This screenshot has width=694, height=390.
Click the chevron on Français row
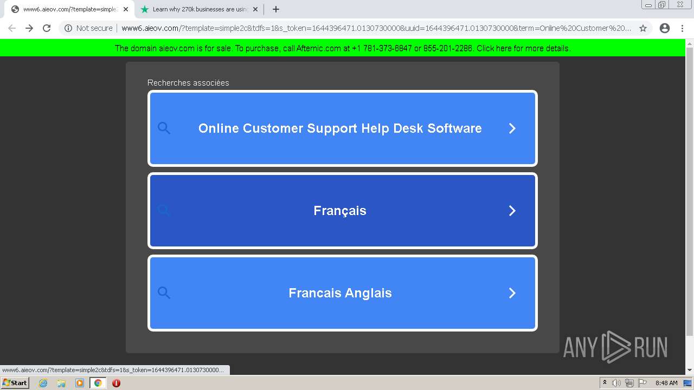tap(512, 211)
